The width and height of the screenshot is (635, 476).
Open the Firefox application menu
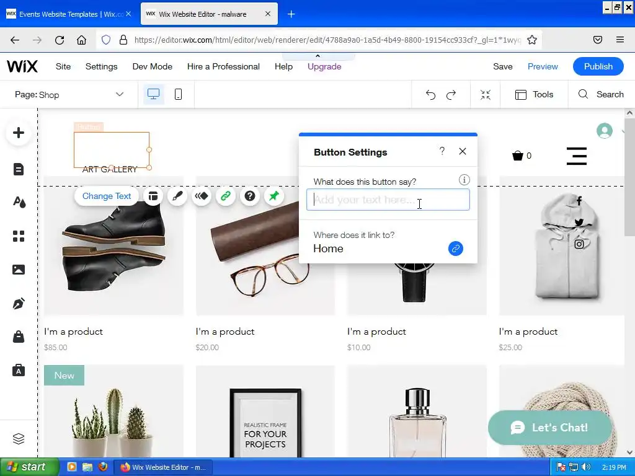tap(619, 40)
